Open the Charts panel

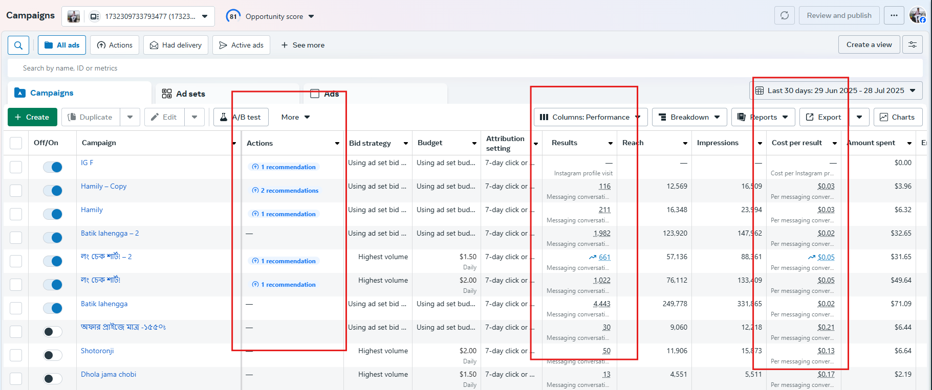(897, 117)
